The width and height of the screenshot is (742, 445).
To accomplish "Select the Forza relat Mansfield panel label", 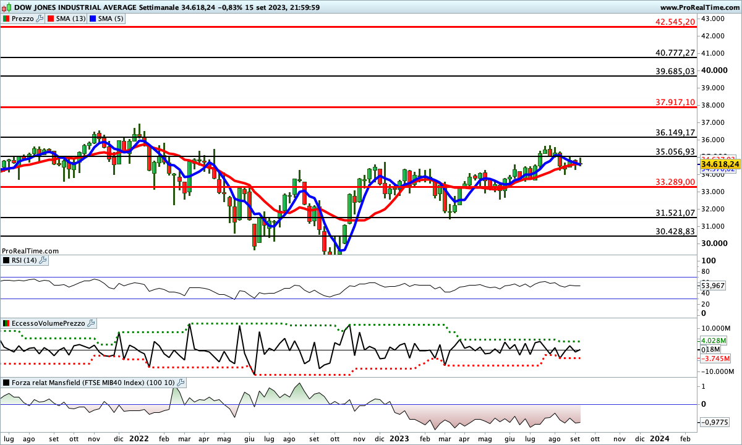I will tap(94, 383).
